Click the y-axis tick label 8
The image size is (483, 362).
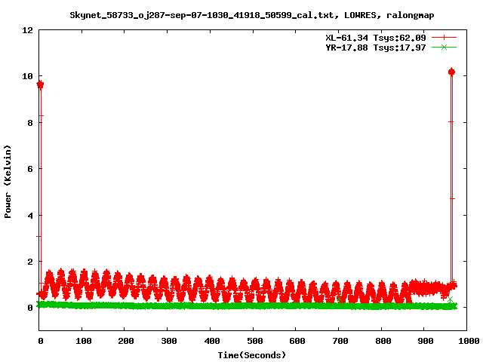pos(30,122)
